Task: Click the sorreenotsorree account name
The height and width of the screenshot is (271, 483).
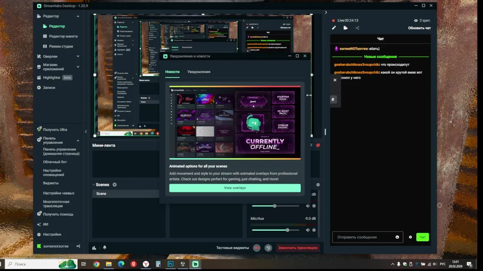Action: (x=56, y=246)
